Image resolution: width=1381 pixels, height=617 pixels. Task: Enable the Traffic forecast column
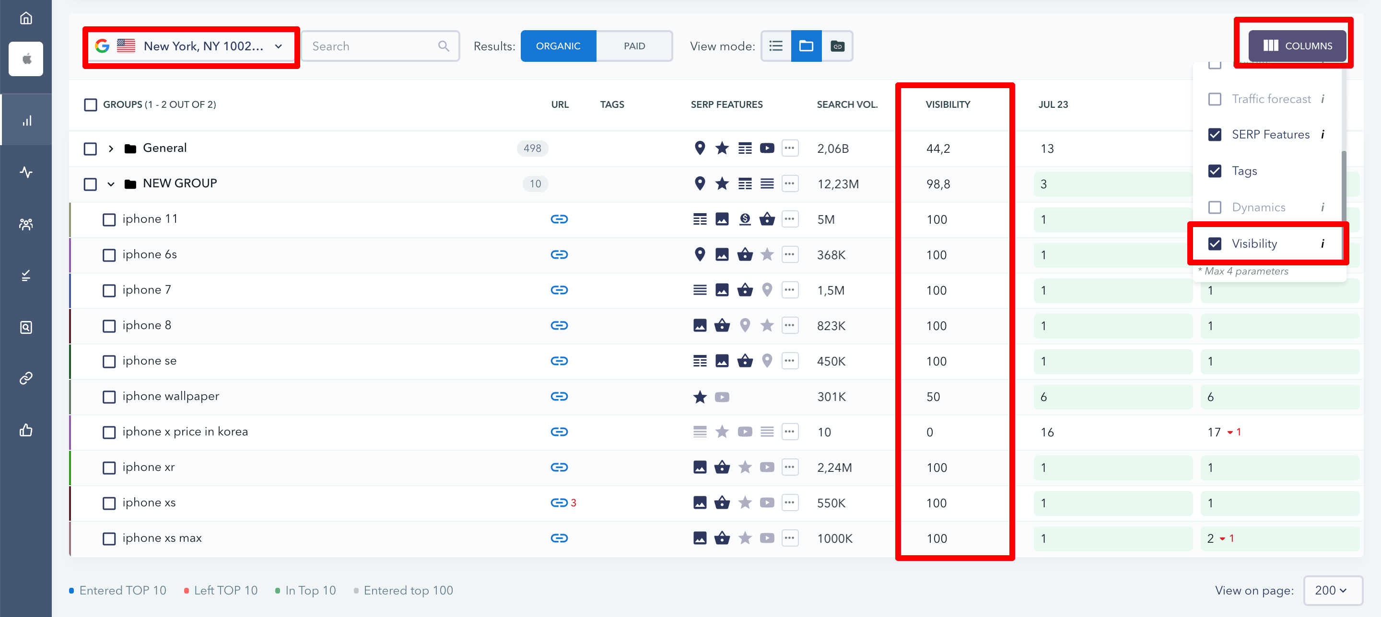tap(1214, 99)
